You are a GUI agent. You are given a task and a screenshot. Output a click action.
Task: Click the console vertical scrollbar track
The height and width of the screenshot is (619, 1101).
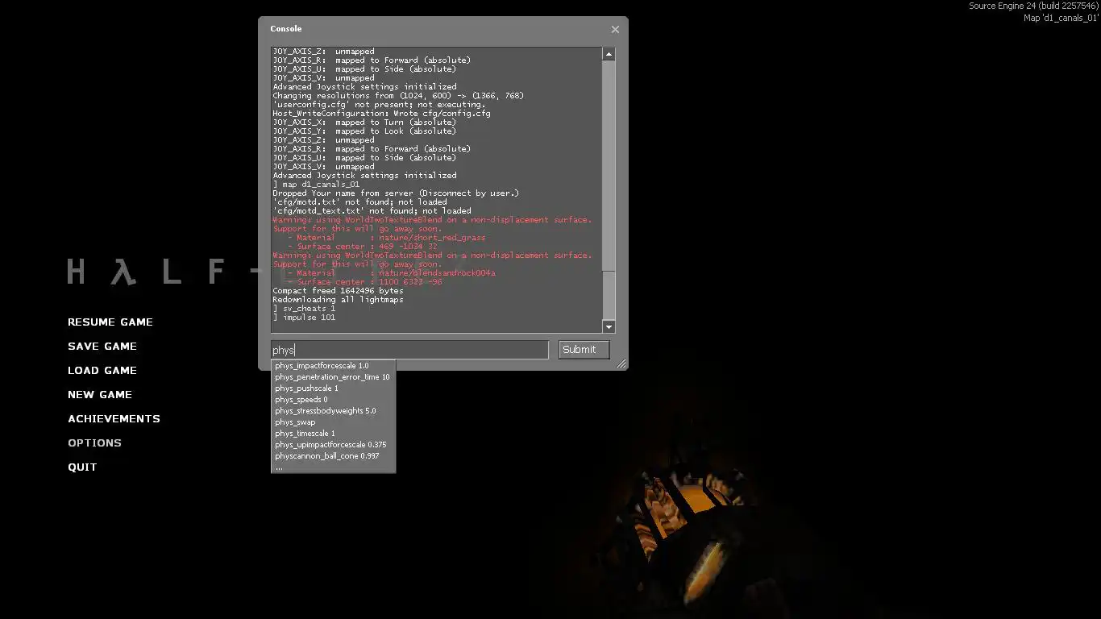click(609, 190)
